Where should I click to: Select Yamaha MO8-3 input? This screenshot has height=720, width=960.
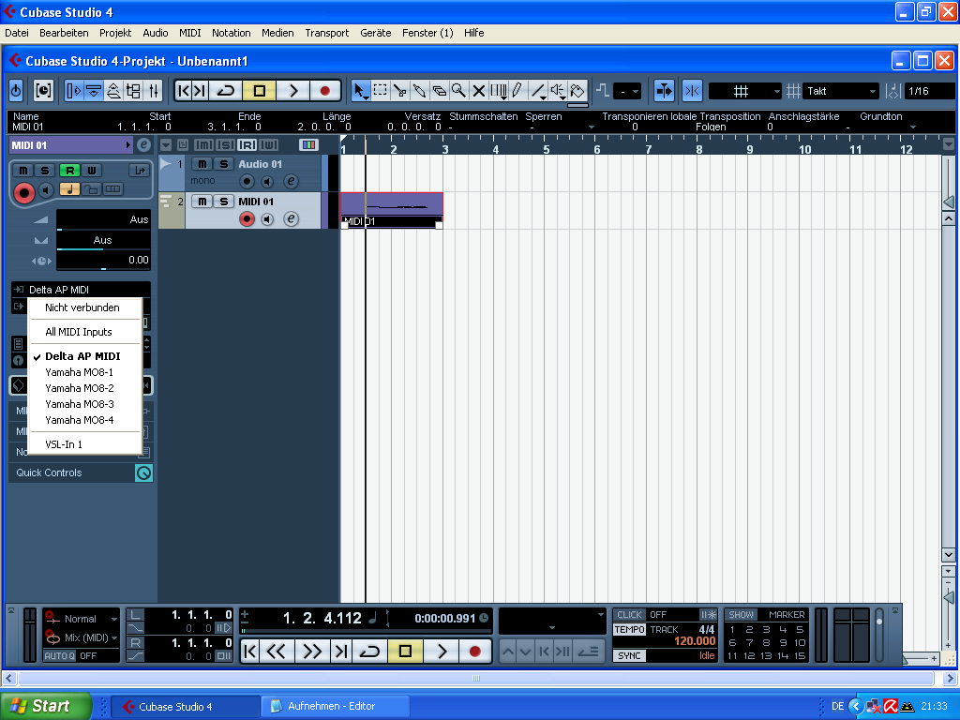(85, 404)
